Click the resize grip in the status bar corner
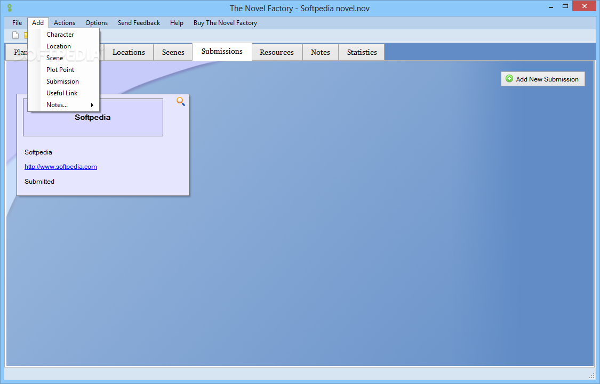Image resolution: width=600 pixels, height=384 pixels. 591,375
